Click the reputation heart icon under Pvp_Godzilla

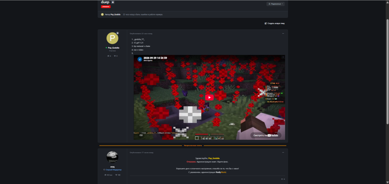(x=116, y=56)
